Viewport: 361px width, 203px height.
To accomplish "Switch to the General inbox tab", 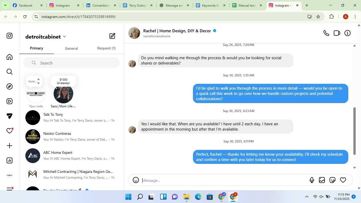I will point(71,48).
